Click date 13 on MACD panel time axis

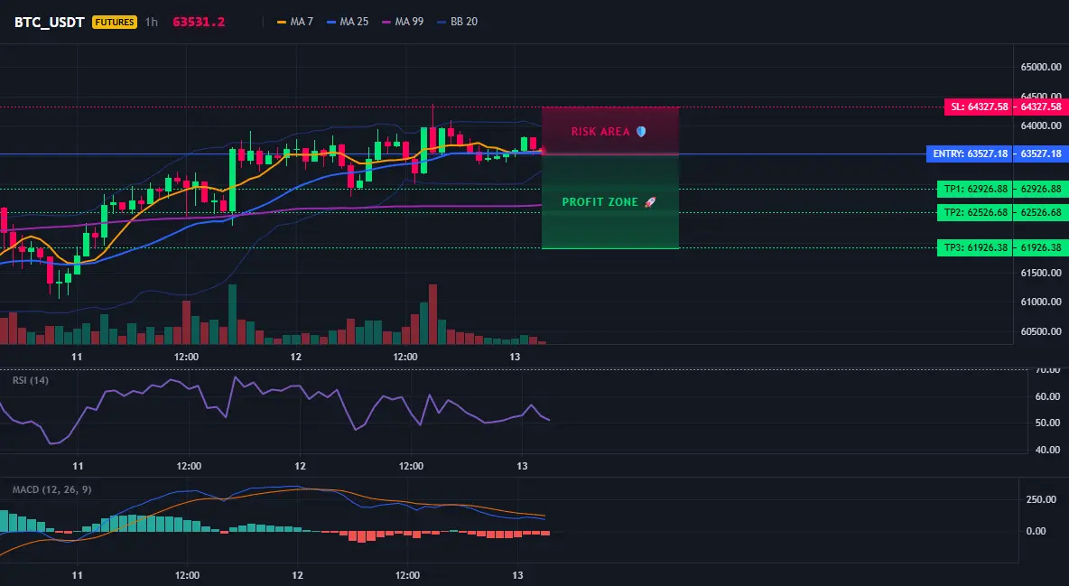pos(517,575)
